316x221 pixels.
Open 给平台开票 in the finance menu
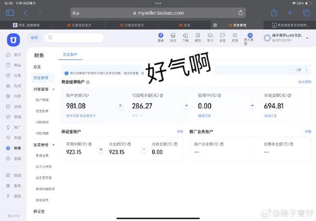(x=44, y=167)
